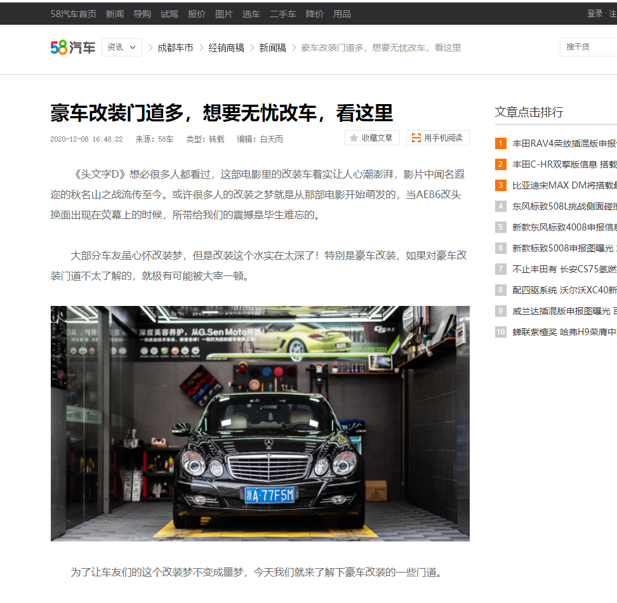The height and width of the screenshot is (603, 617).
Task: Click the 登录 link
Action: click(595, 14)
